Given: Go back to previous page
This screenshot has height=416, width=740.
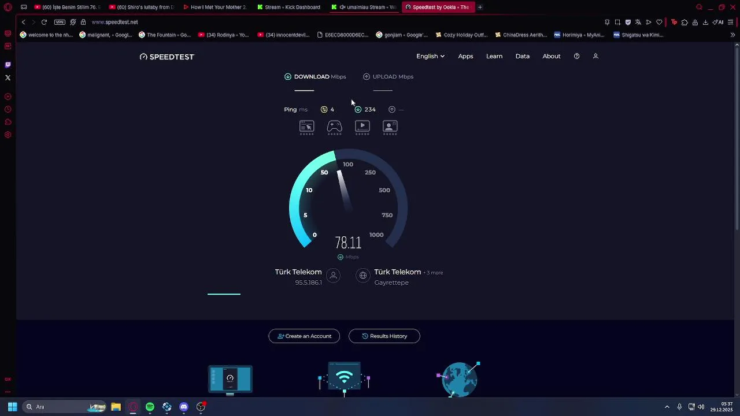Looking at the screenshot, I should pyautogui.click(x=24, y=22).
